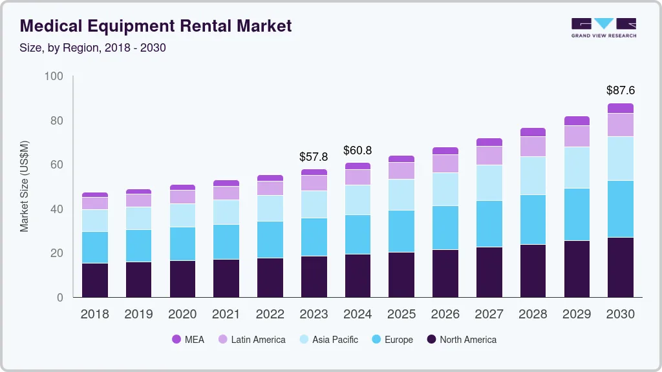This screenshot has height=372, width=662.
Task: Select the 2030 North America bar segment
Action: 621,267
